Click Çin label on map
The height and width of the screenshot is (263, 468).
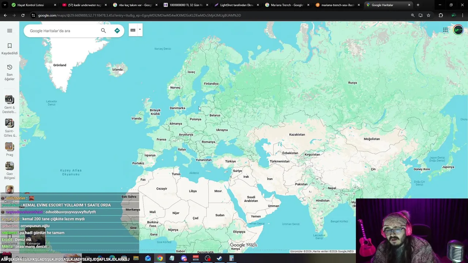(x=373, y=169)
